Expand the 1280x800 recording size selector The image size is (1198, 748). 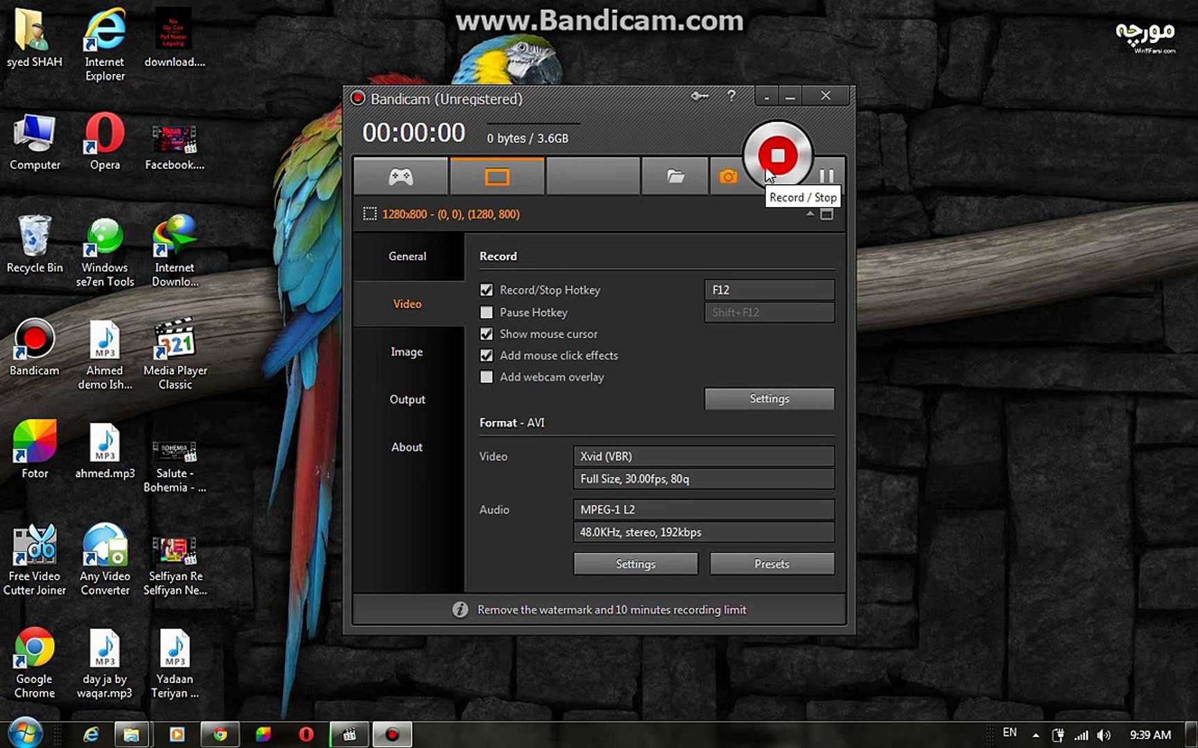[808, 215]
